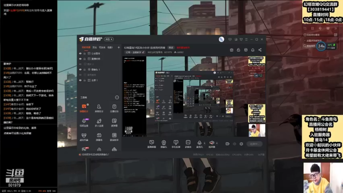
Task: Click the red link beside the 修改 button
Action: click(x=184, y=48)
